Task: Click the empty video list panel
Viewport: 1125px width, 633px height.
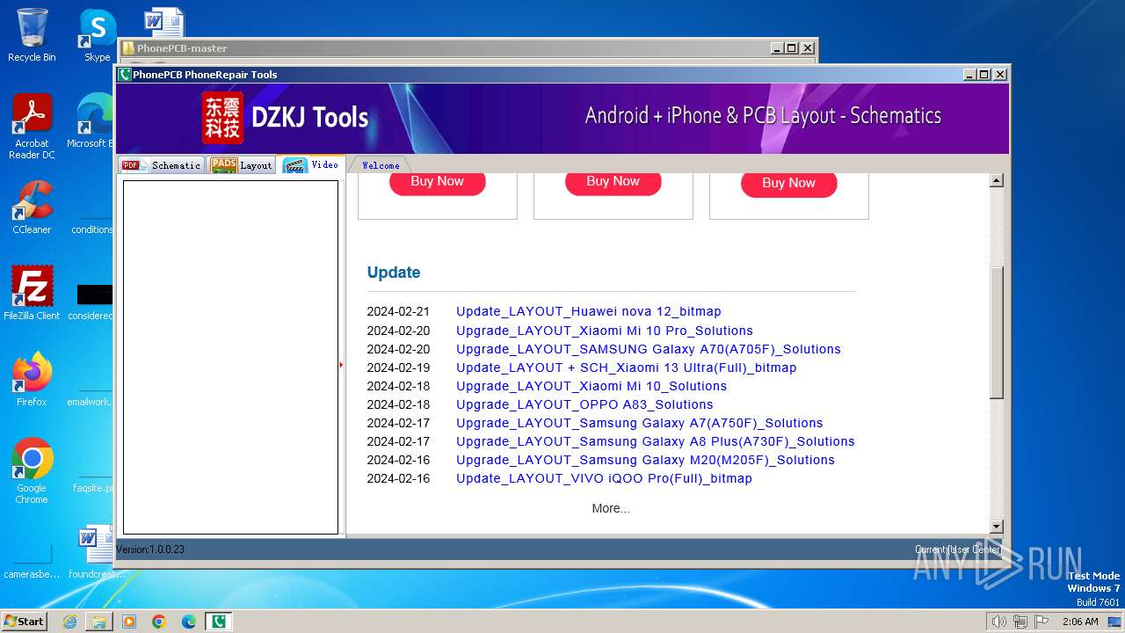Action: [x=230, y=357]
